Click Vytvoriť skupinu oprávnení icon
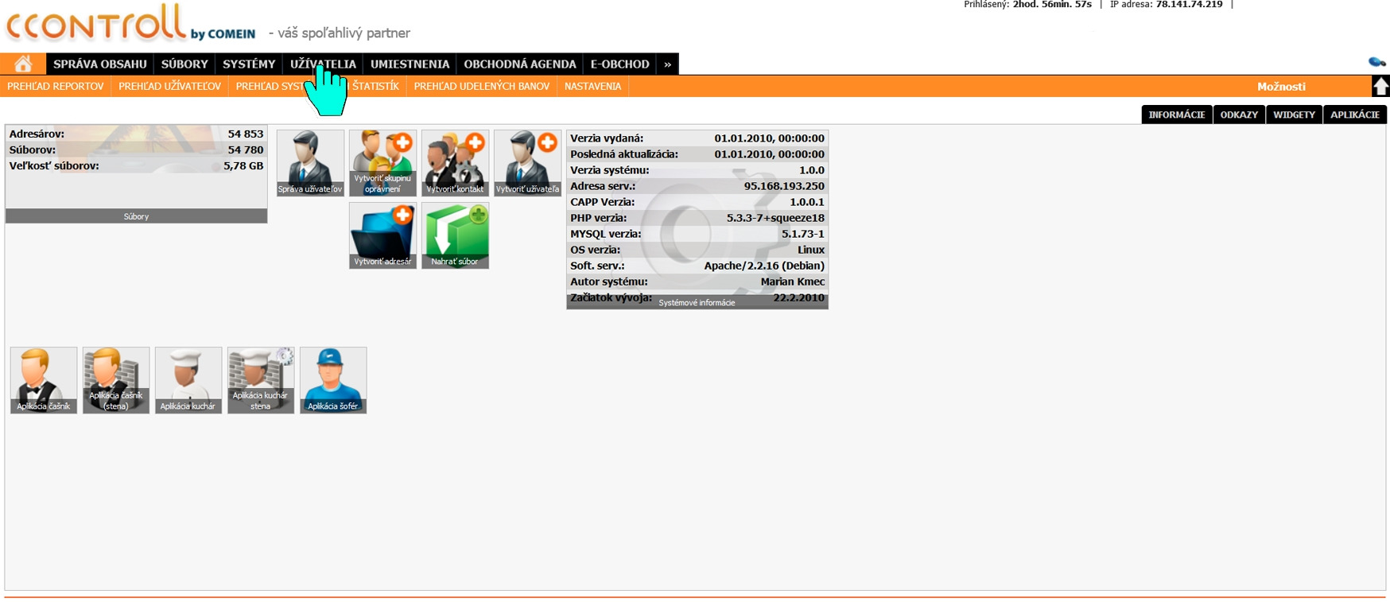1390x602 pixels. [382, 163]
